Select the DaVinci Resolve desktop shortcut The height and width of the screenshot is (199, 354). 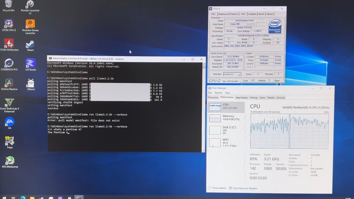click(9, 84)
